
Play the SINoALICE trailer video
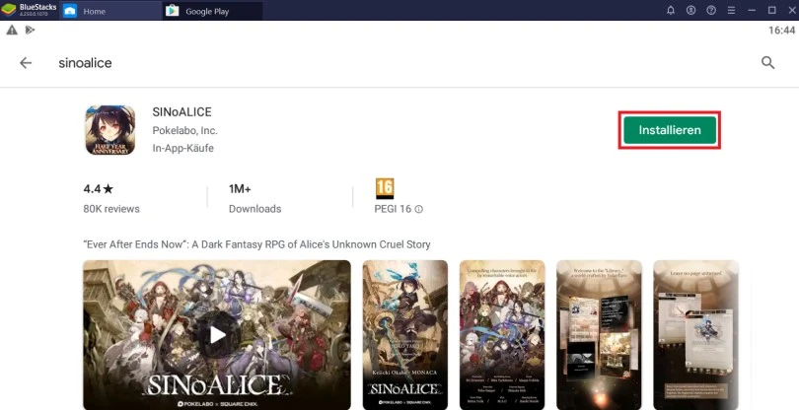[x=217, y=335]
